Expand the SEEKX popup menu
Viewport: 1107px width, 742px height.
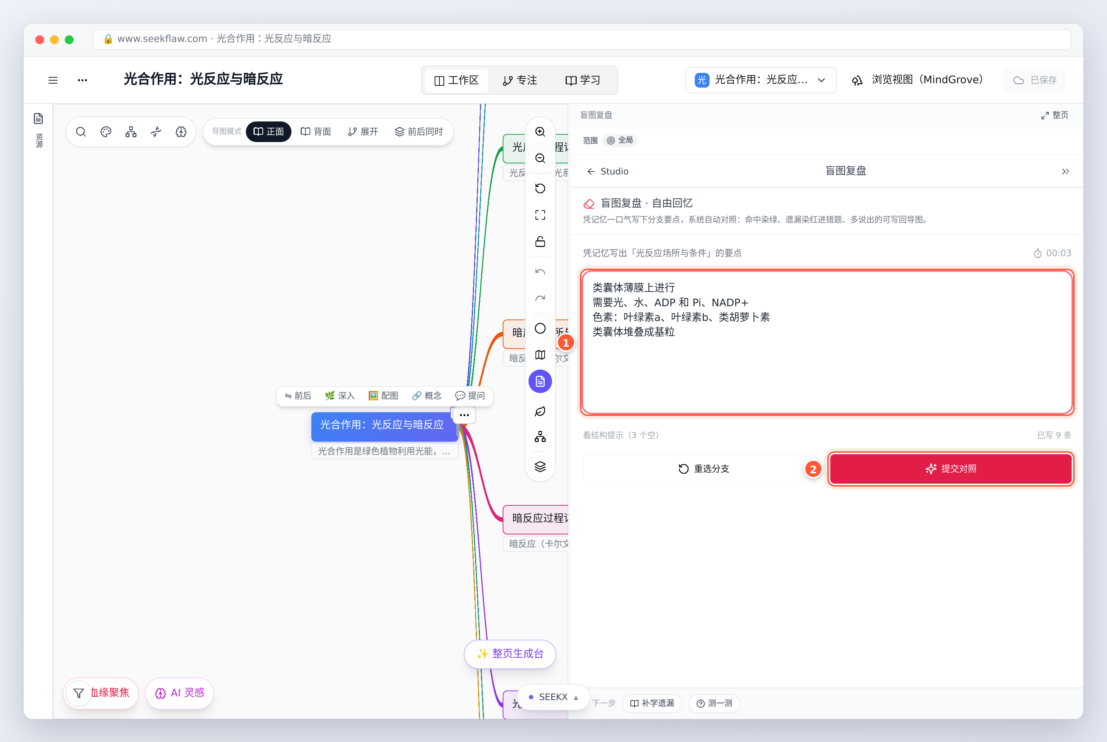(553, 697)
